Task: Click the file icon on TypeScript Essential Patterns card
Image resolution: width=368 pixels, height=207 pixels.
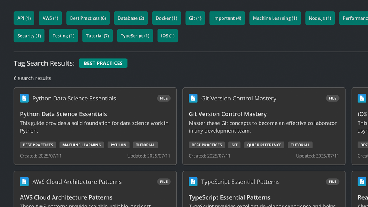Action: point(193,182)
